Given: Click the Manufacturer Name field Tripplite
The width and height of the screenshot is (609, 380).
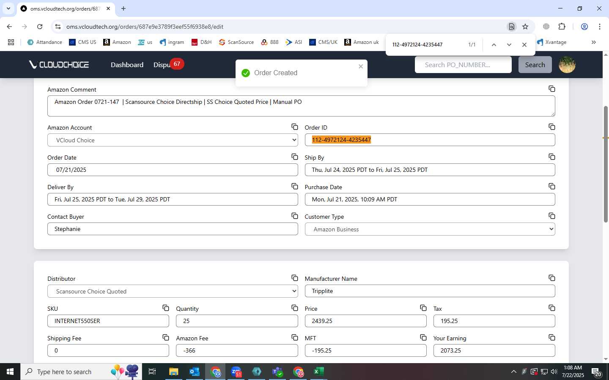Looking at the screenshot, I should click(430, 291).
